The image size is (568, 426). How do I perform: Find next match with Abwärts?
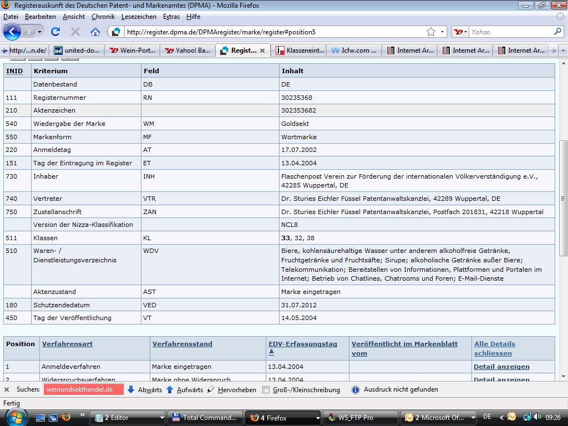coord(145,389)
